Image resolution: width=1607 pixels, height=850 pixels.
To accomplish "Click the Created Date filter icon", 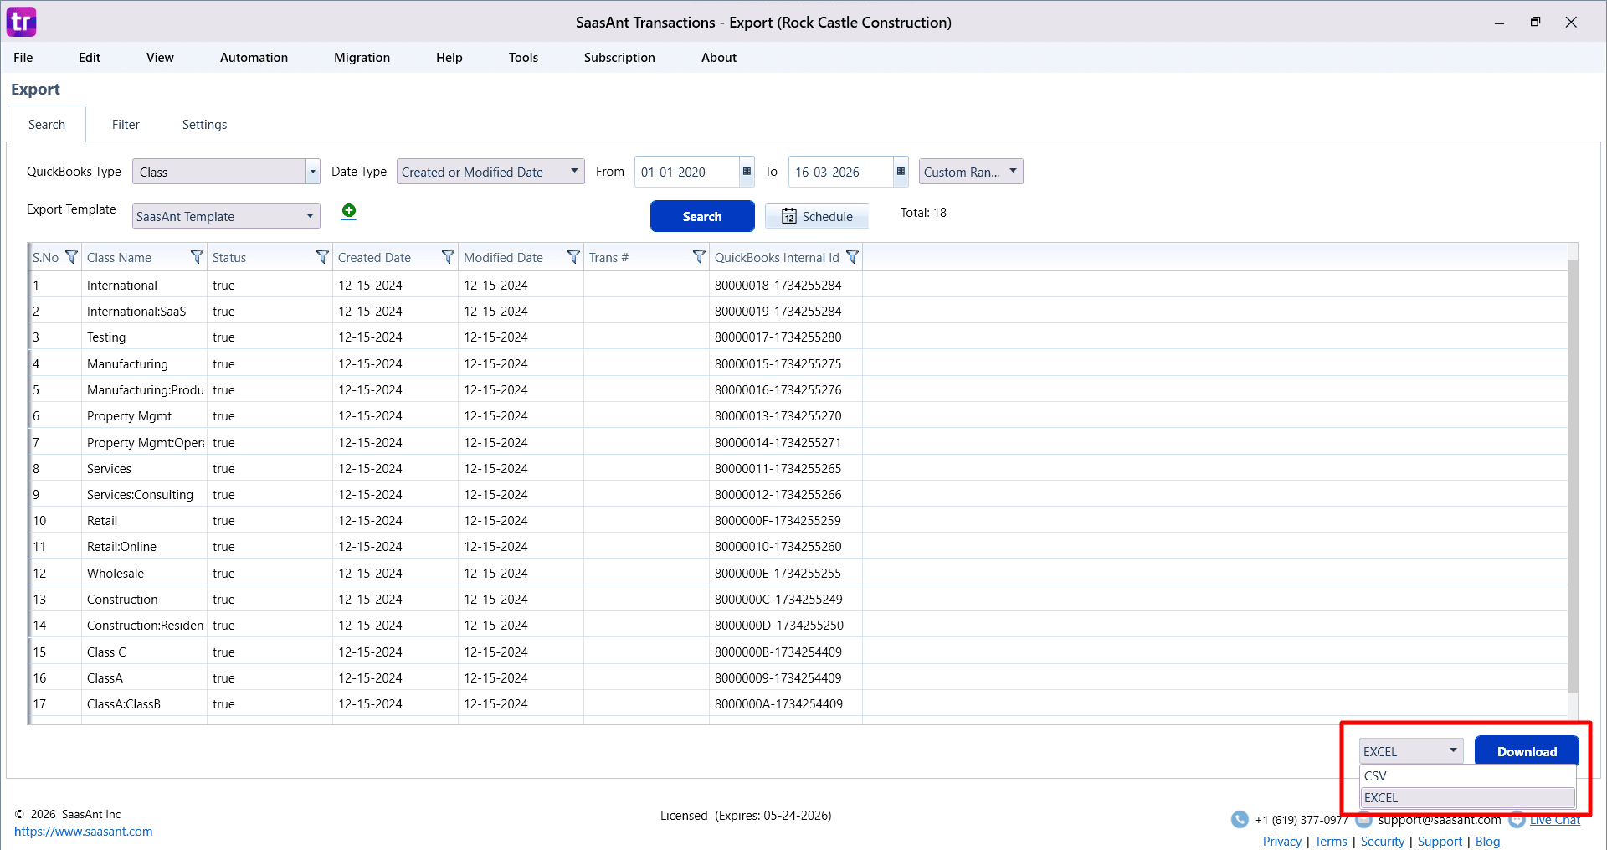I will (448, 257).
